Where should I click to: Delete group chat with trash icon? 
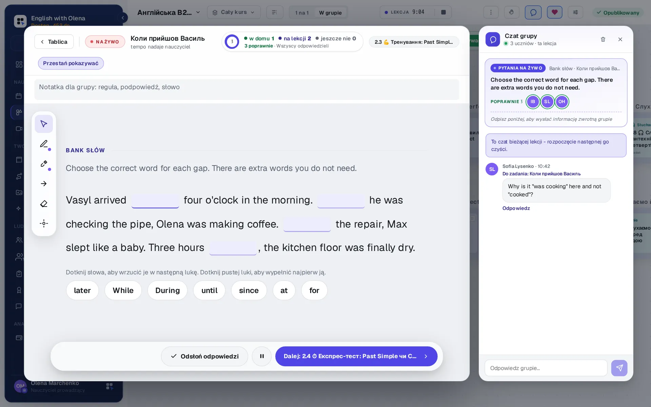pos(603,39)
